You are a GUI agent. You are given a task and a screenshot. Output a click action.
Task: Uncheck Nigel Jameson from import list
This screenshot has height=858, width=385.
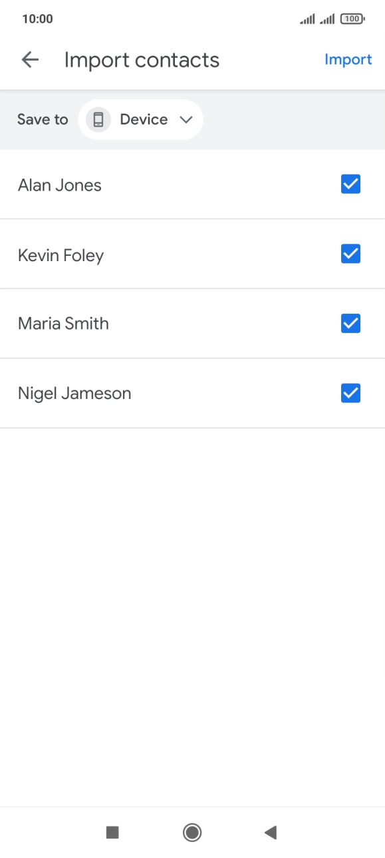click(x=350, y=393)
